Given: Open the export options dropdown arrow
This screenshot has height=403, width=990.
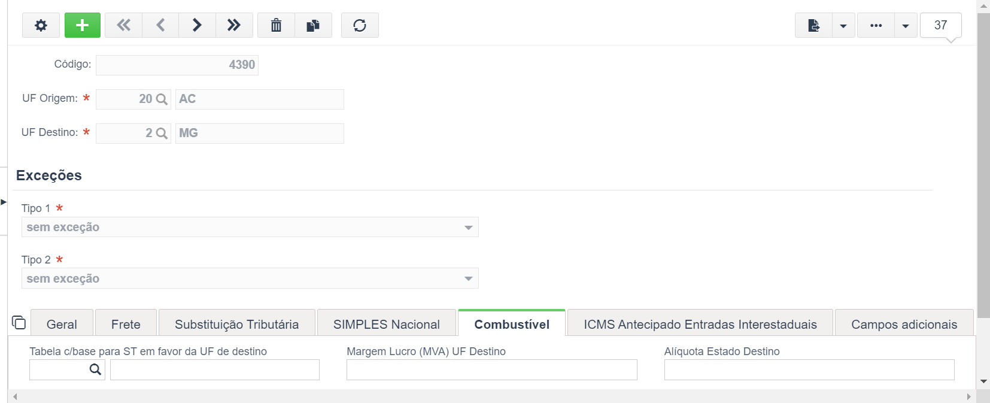Looking at the screenshot, I should [843, 25].
